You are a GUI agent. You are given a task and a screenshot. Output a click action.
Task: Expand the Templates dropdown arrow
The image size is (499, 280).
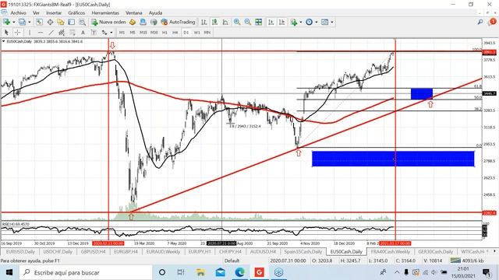(x=332, y=23)
